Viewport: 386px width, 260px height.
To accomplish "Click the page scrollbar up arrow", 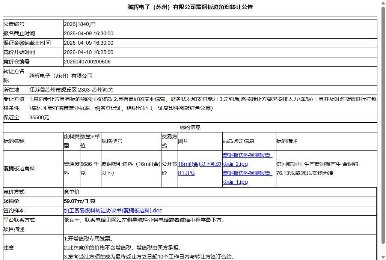I will [x=383, y=3].
